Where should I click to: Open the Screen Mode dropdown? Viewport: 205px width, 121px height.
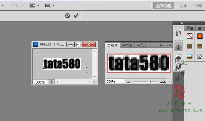coord(49,5)
